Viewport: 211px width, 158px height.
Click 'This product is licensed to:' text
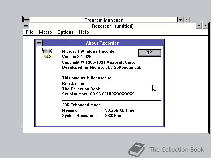point(87,78)
